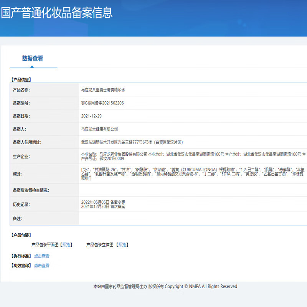Image resolution: width=307 pixels, height=307 pixels.
Task: Click the 备案后监督检查情况 row label
Action: (x=31, y=190)
